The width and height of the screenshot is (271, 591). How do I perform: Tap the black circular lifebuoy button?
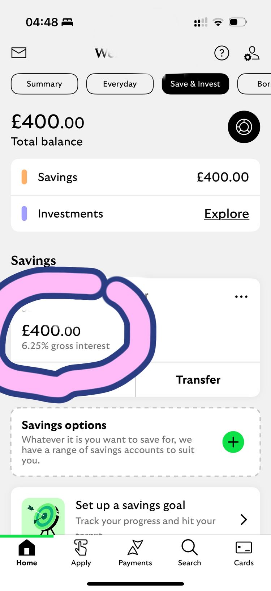click(x=244, y=127)
